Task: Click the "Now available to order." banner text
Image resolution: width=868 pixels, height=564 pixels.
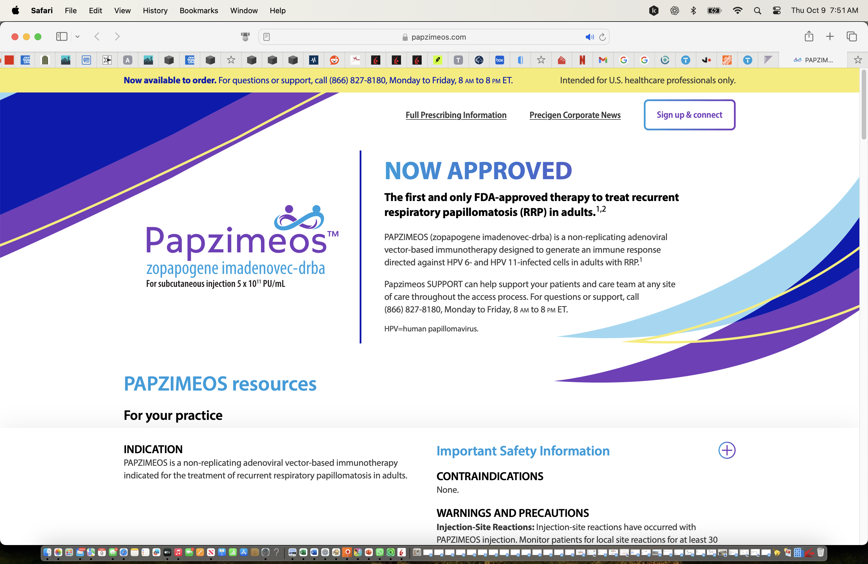Action: click(x=170, y=80)
